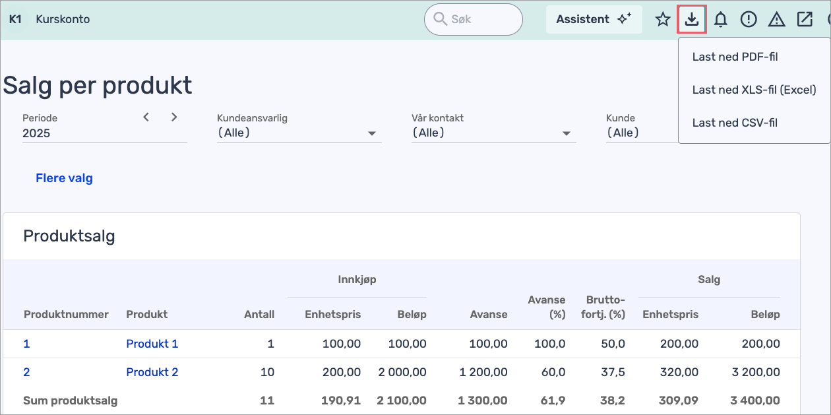The width and height of the screenshot is (831, 415).
Task: Click the magnifier icon in search box
Action: coord(440,19)
